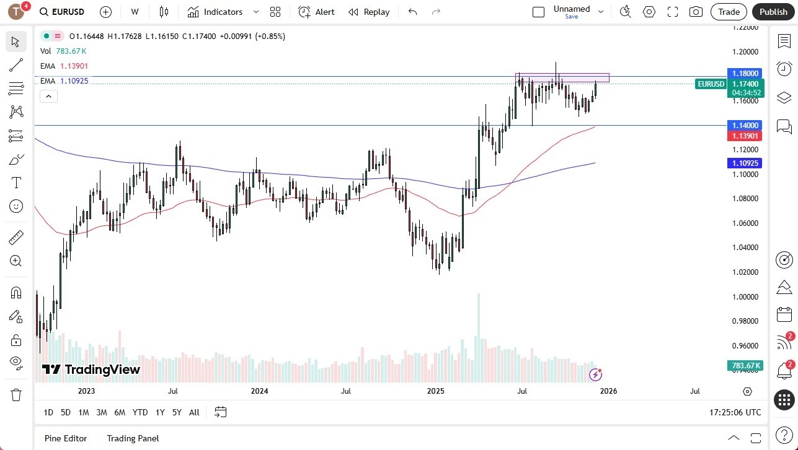Open the Object Tree panel
This screenshot has width=798, height=450.
coord(783,97)
